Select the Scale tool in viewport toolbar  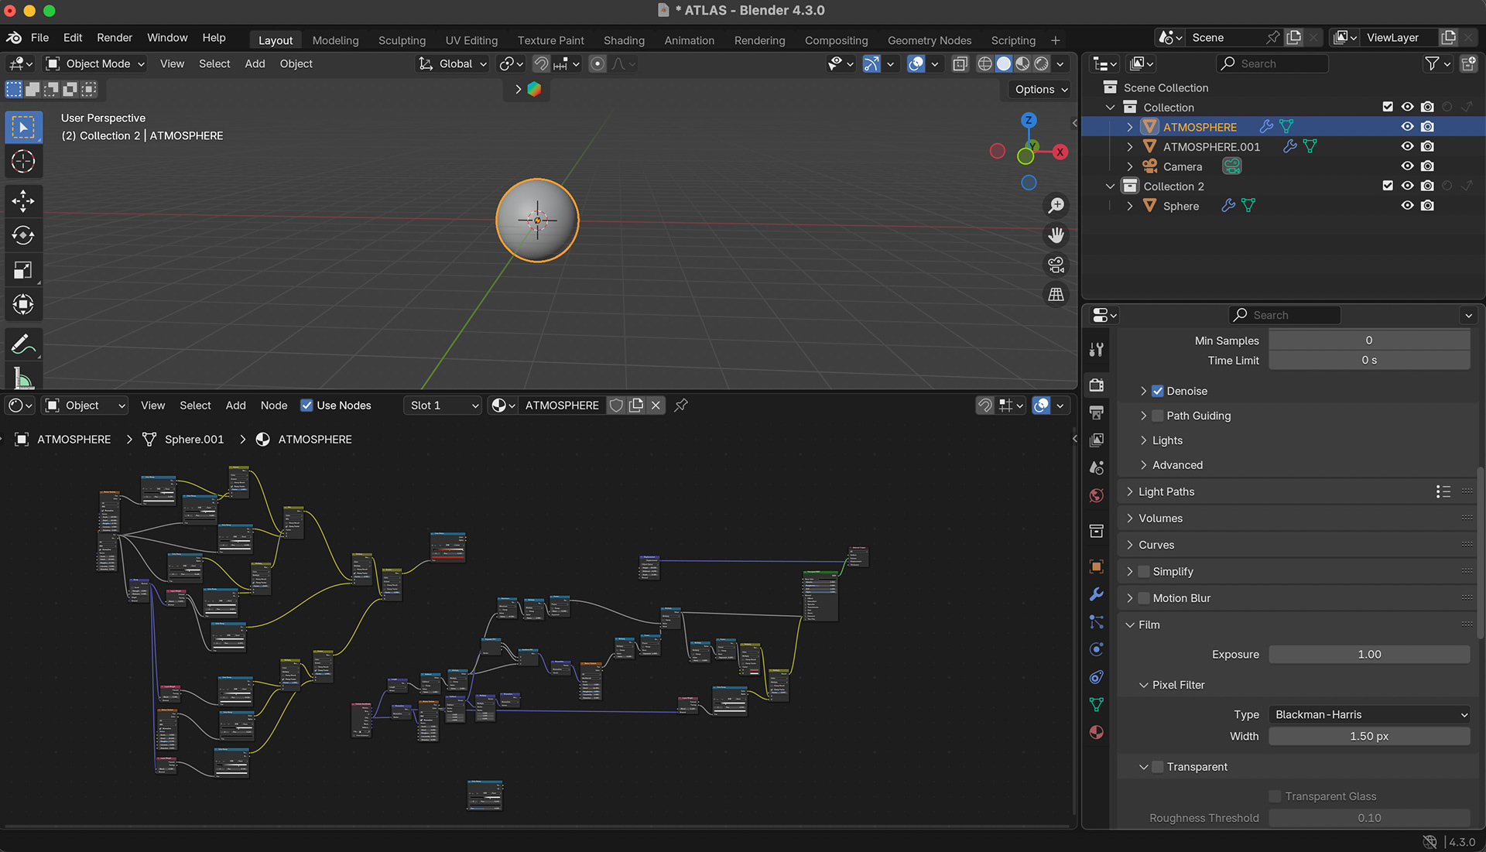point(23,270)
